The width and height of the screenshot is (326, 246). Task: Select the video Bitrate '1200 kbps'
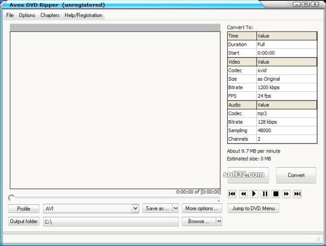(287, 88)
